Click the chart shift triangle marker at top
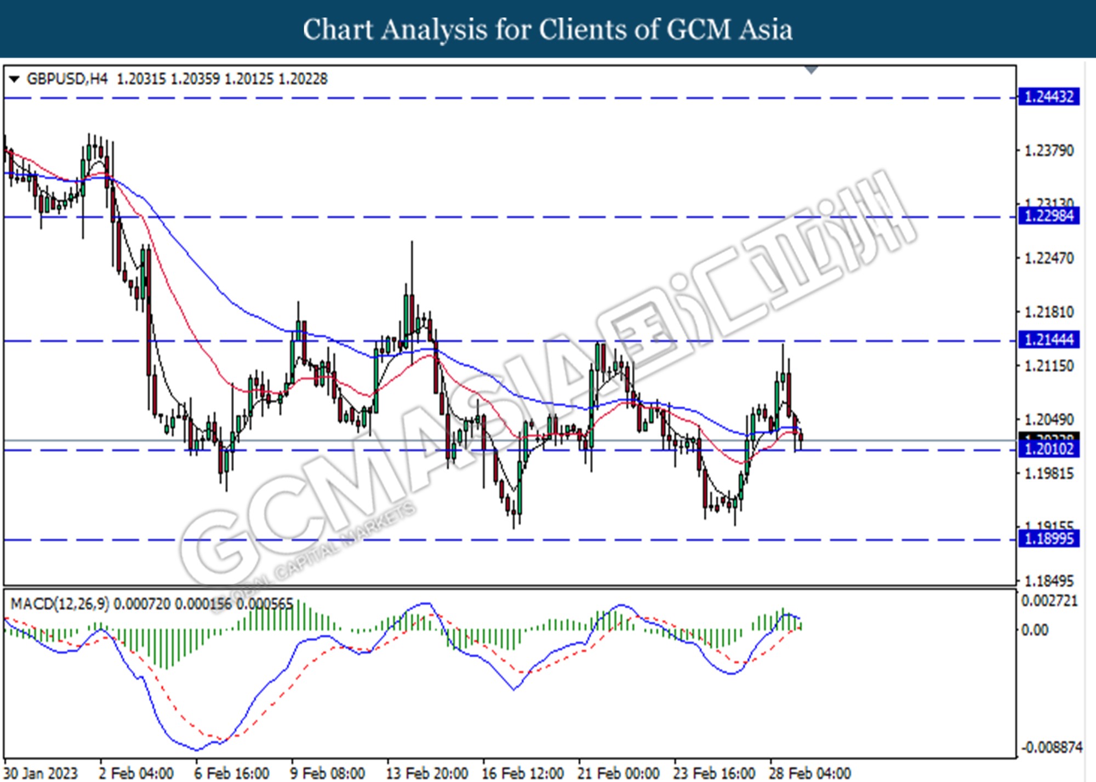This screenshot has width=1096, height=782. pos(812,70)
